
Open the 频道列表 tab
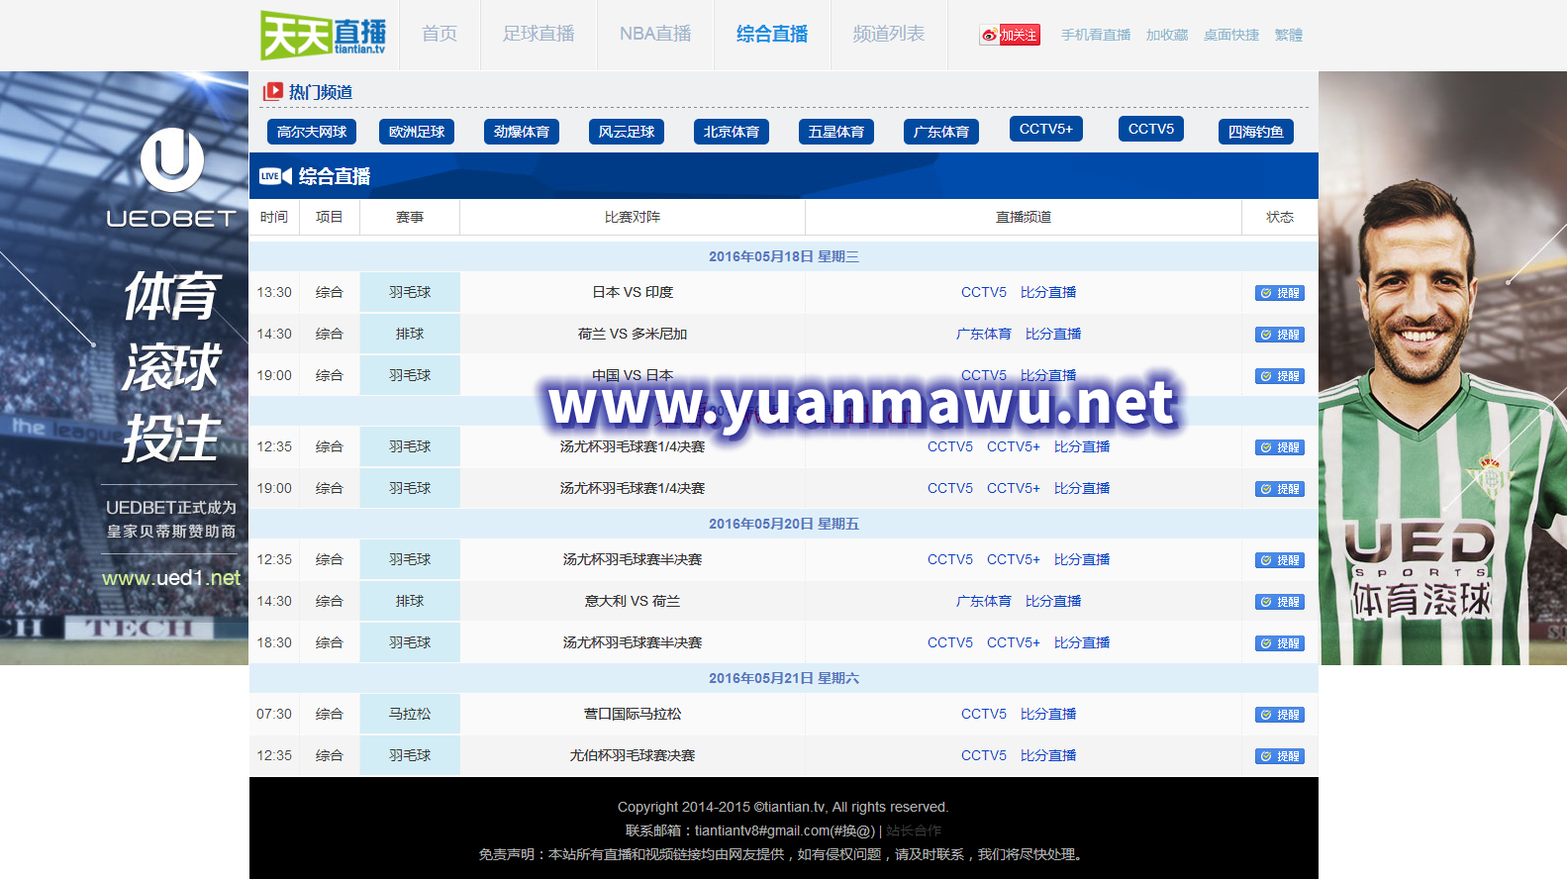(x=889, y=35)
